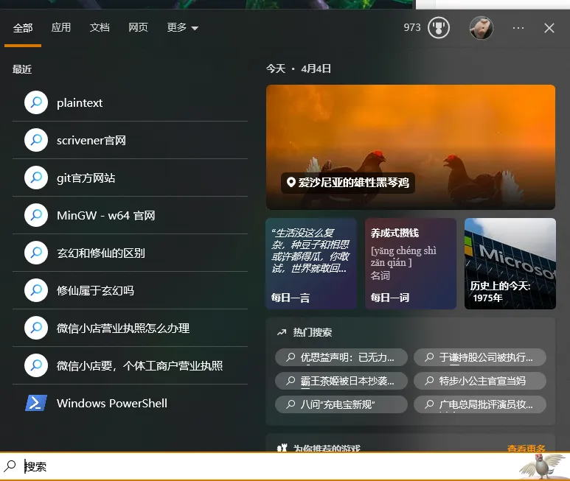570x481 pixels.
Task: Click search icon beside plaintext
Action: coord(36,102)
